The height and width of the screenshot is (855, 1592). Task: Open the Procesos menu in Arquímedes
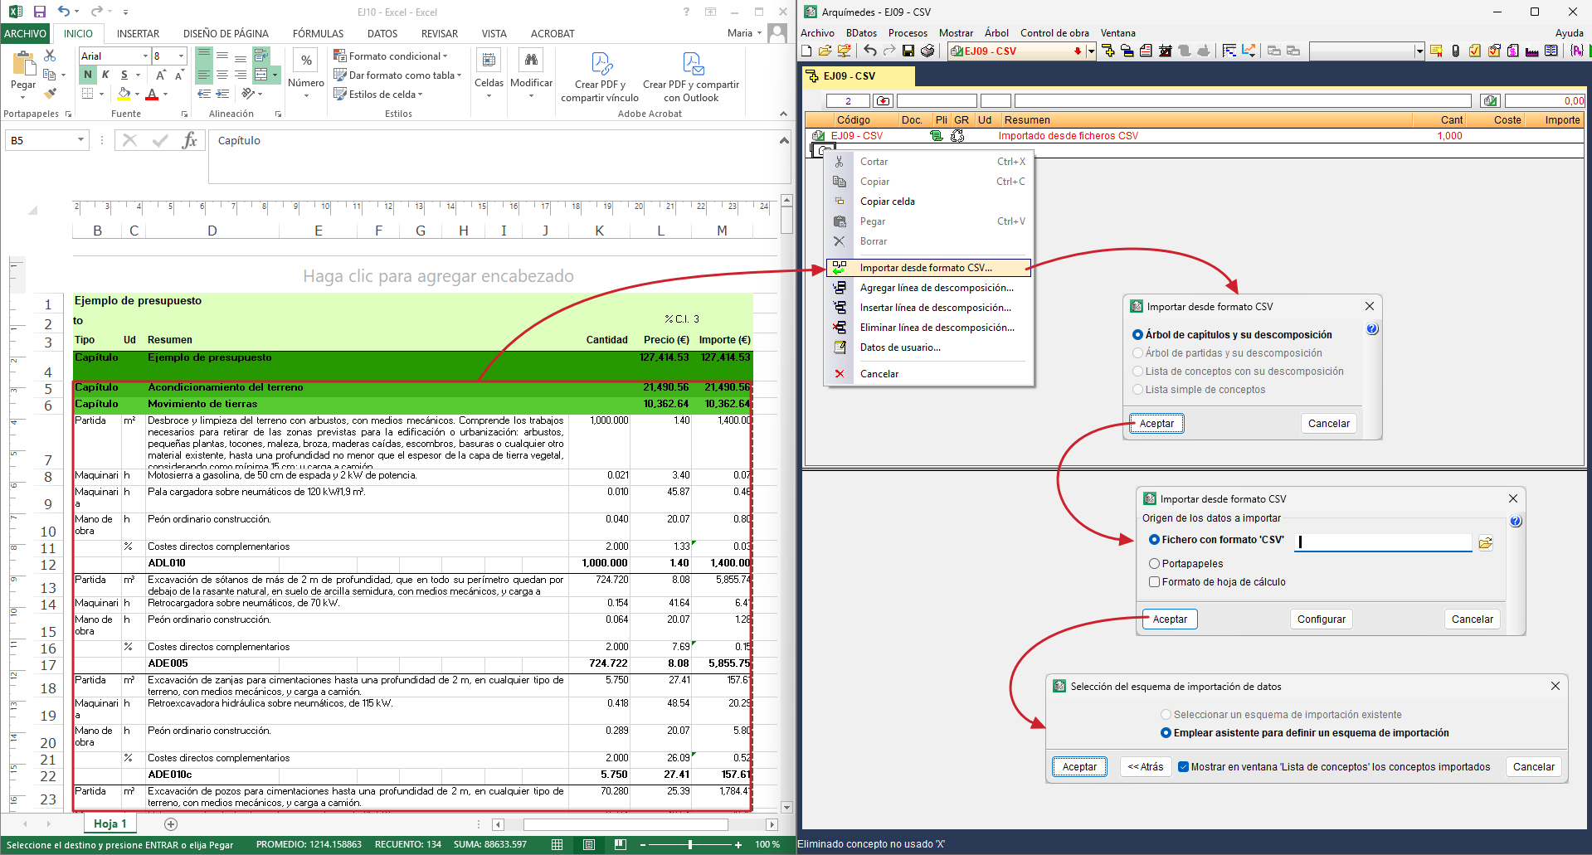908,33
